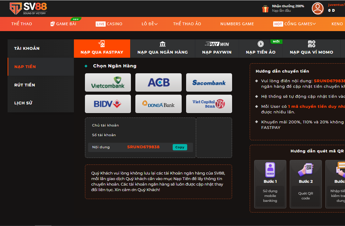The width and height of the screenshot is (345, 226).
Task: Click the playing cards icon beside Game Bài
Action: [x=52, y=24]
